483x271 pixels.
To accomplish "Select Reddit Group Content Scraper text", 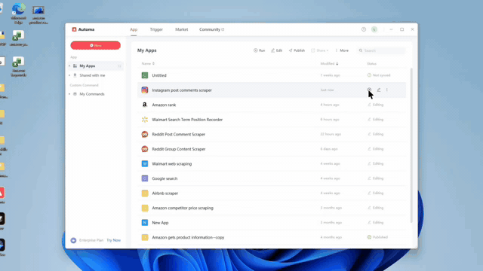I will pos(179,149).
